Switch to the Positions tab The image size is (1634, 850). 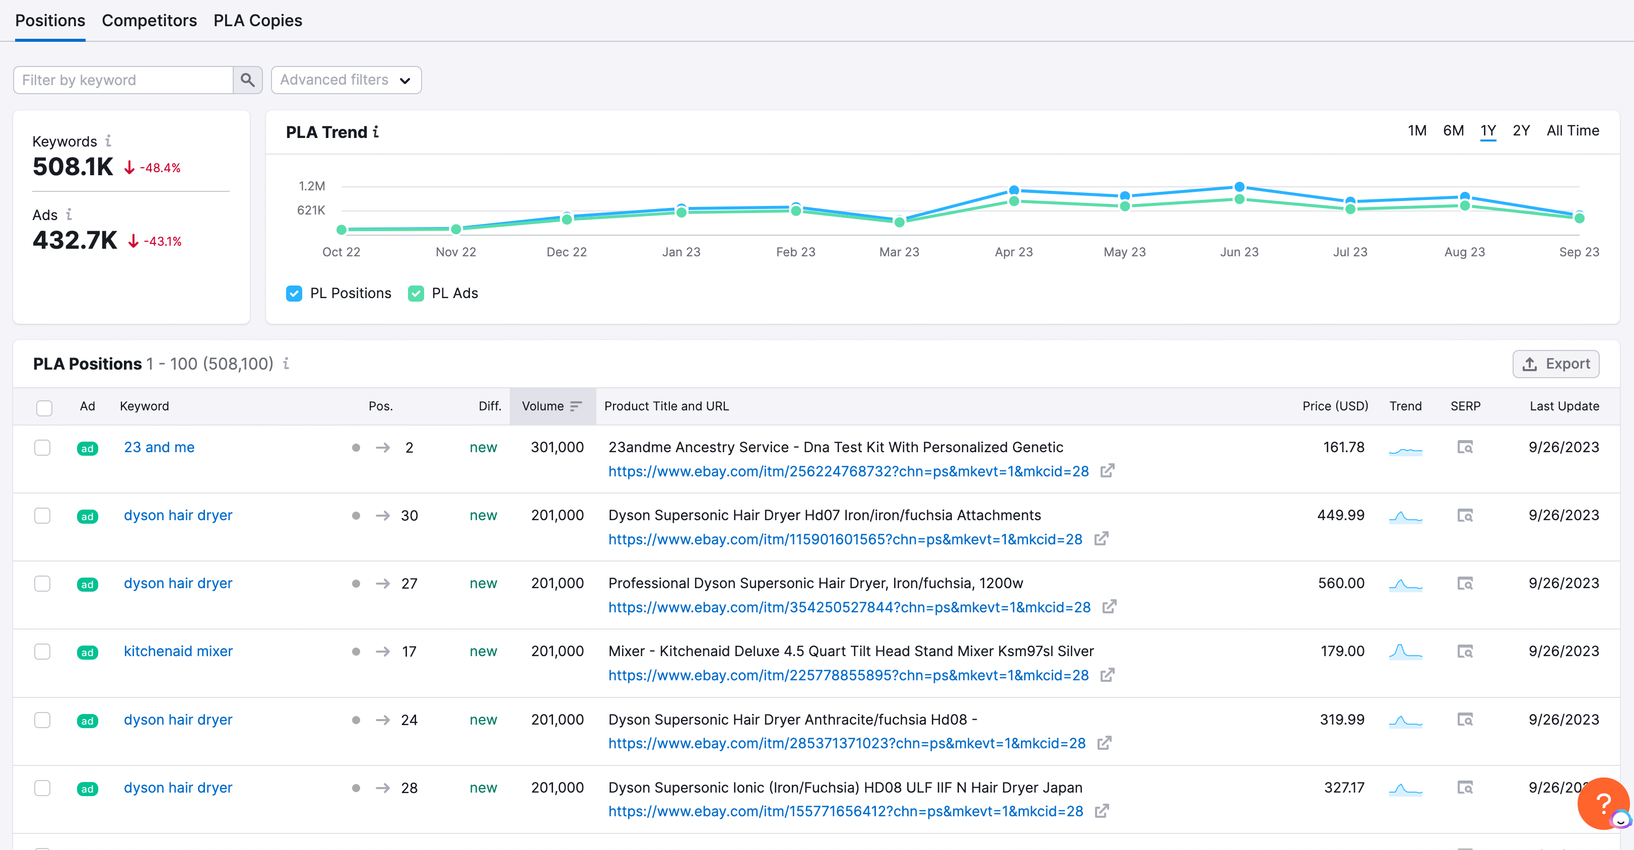pos(50,20)
